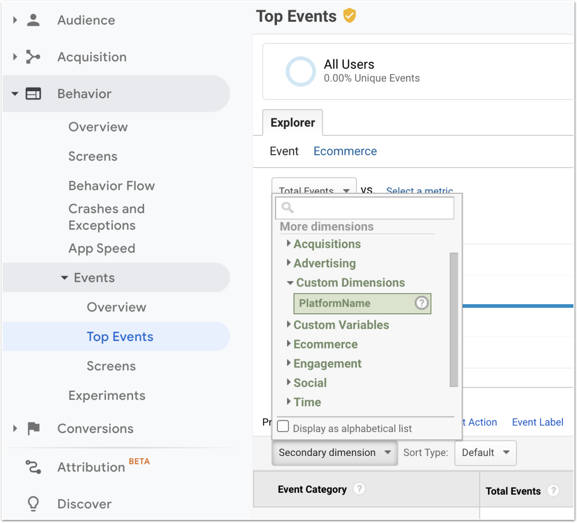577x523 pixels.
Task: Choose the PlatformName custom dimension
Action: click(x=362, y=303)
